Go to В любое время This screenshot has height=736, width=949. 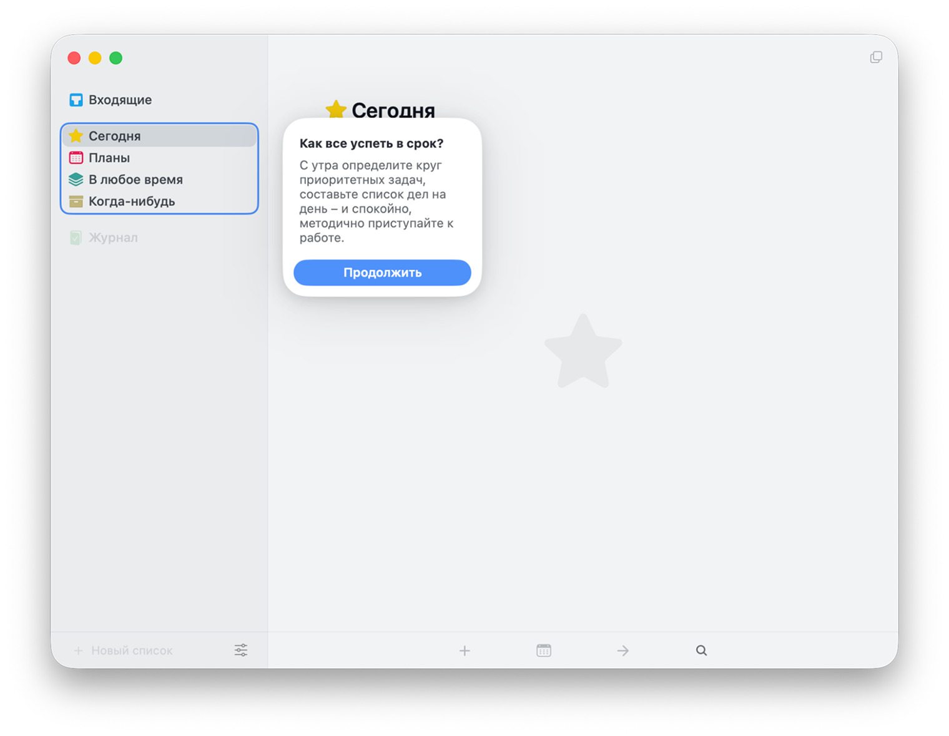pos(159,180)
